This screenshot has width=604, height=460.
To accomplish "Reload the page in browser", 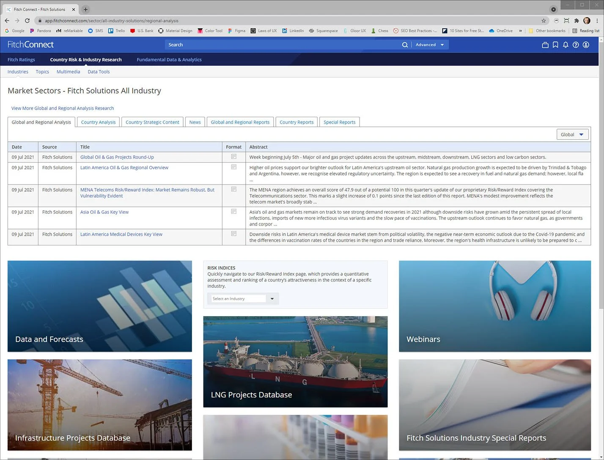I will click(x=27, y=20).
